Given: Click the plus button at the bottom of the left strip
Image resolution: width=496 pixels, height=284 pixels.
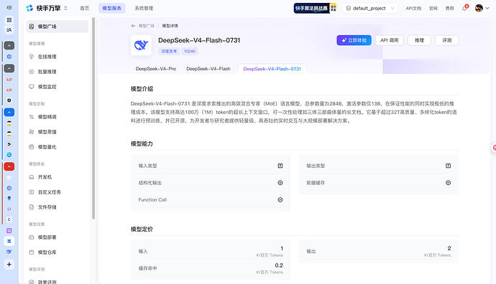Looking at the screenshot, I should pyautogui.click(x=9, y=265).
